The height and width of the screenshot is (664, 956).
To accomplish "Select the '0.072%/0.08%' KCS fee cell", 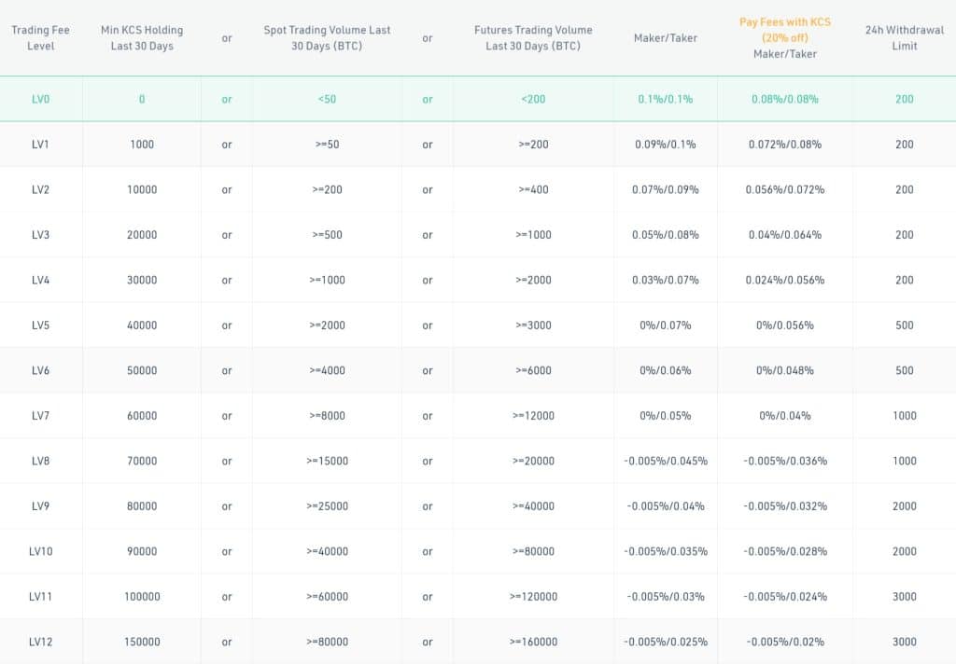I will [x=784, y=145].
